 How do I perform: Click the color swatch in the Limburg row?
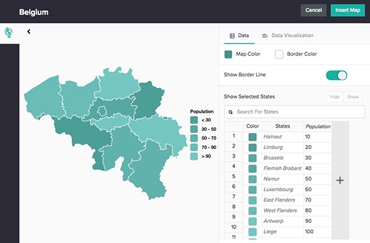[252, 148]
